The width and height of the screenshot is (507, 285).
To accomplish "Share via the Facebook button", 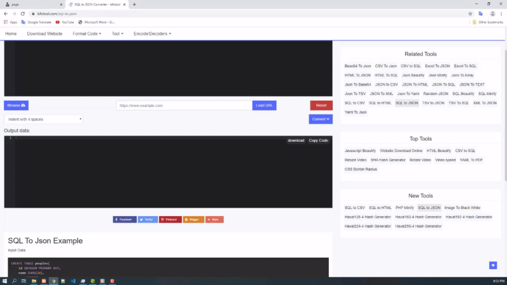I will click(124, 219).
